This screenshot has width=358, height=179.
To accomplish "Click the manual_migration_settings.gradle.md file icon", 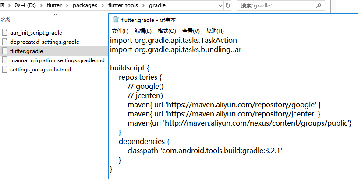I will [5, 60].
